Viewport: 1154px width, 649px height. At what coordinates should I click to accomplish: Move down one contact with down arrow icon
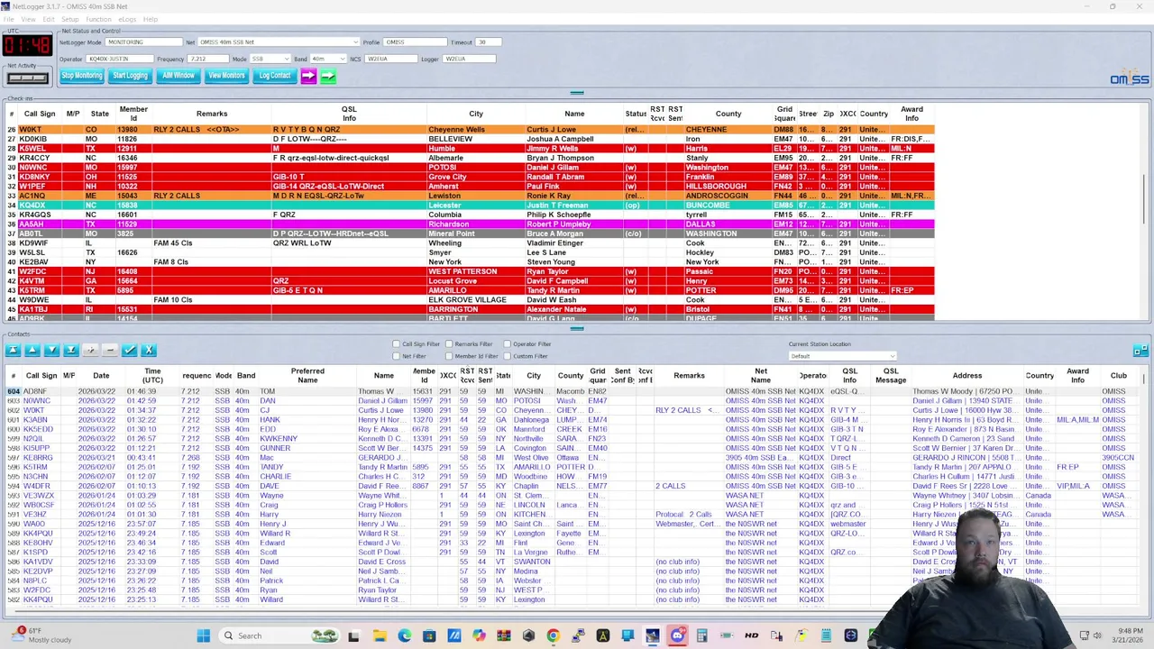(x=51, y=350)
